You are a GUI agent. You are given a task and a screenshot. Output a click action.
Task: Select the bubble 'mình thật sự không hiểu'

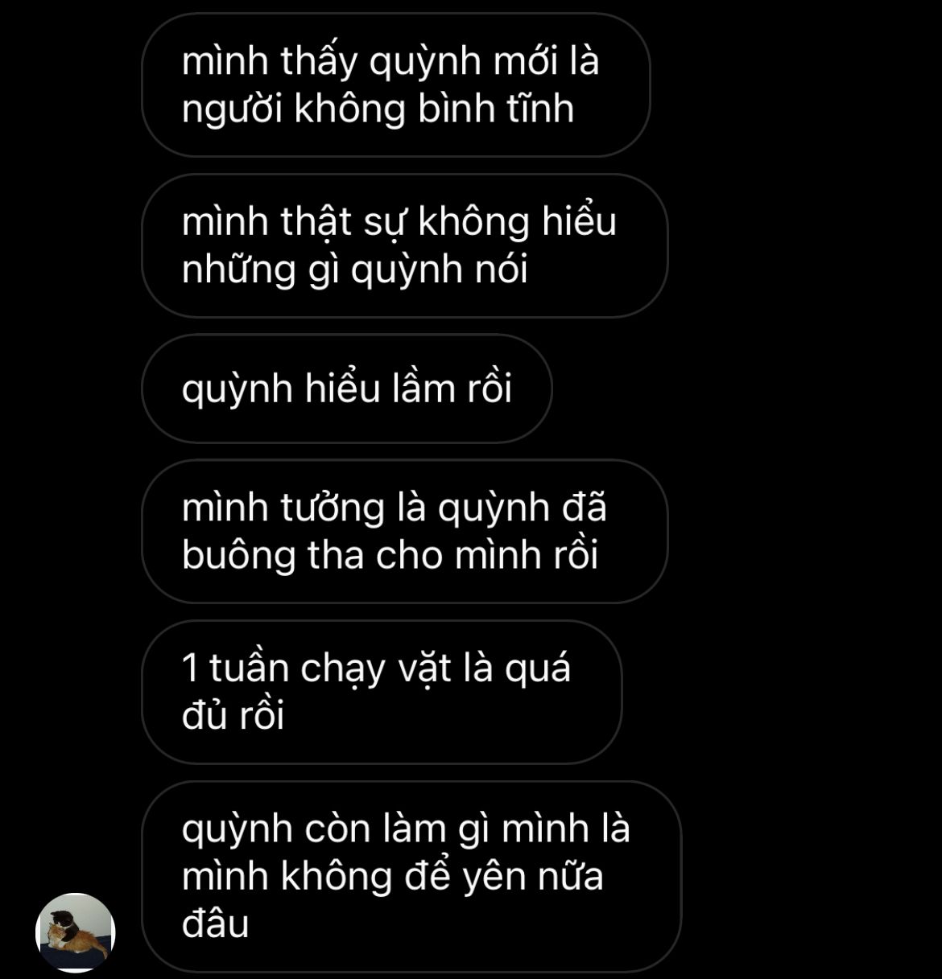[x=404, y=245]
